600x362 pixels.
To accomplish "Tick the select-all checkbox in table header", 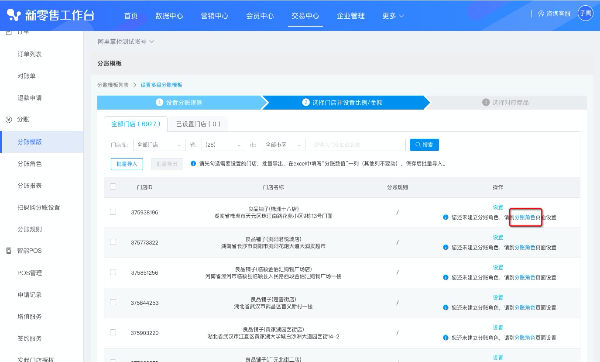I will pos(113,186).
